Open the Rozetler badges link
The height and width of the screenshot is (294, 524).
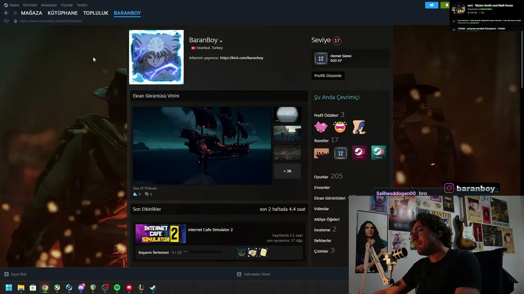click(326, 140)
